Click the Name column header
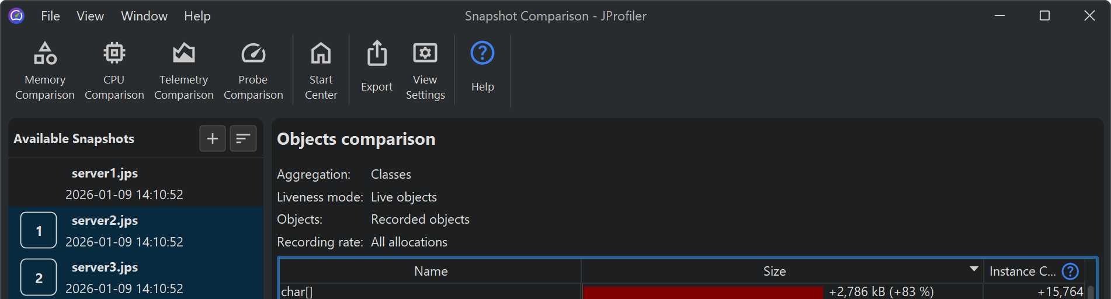 [x=430, y=272]
